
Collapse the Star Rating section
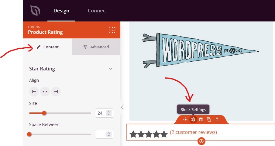[111, 69]
